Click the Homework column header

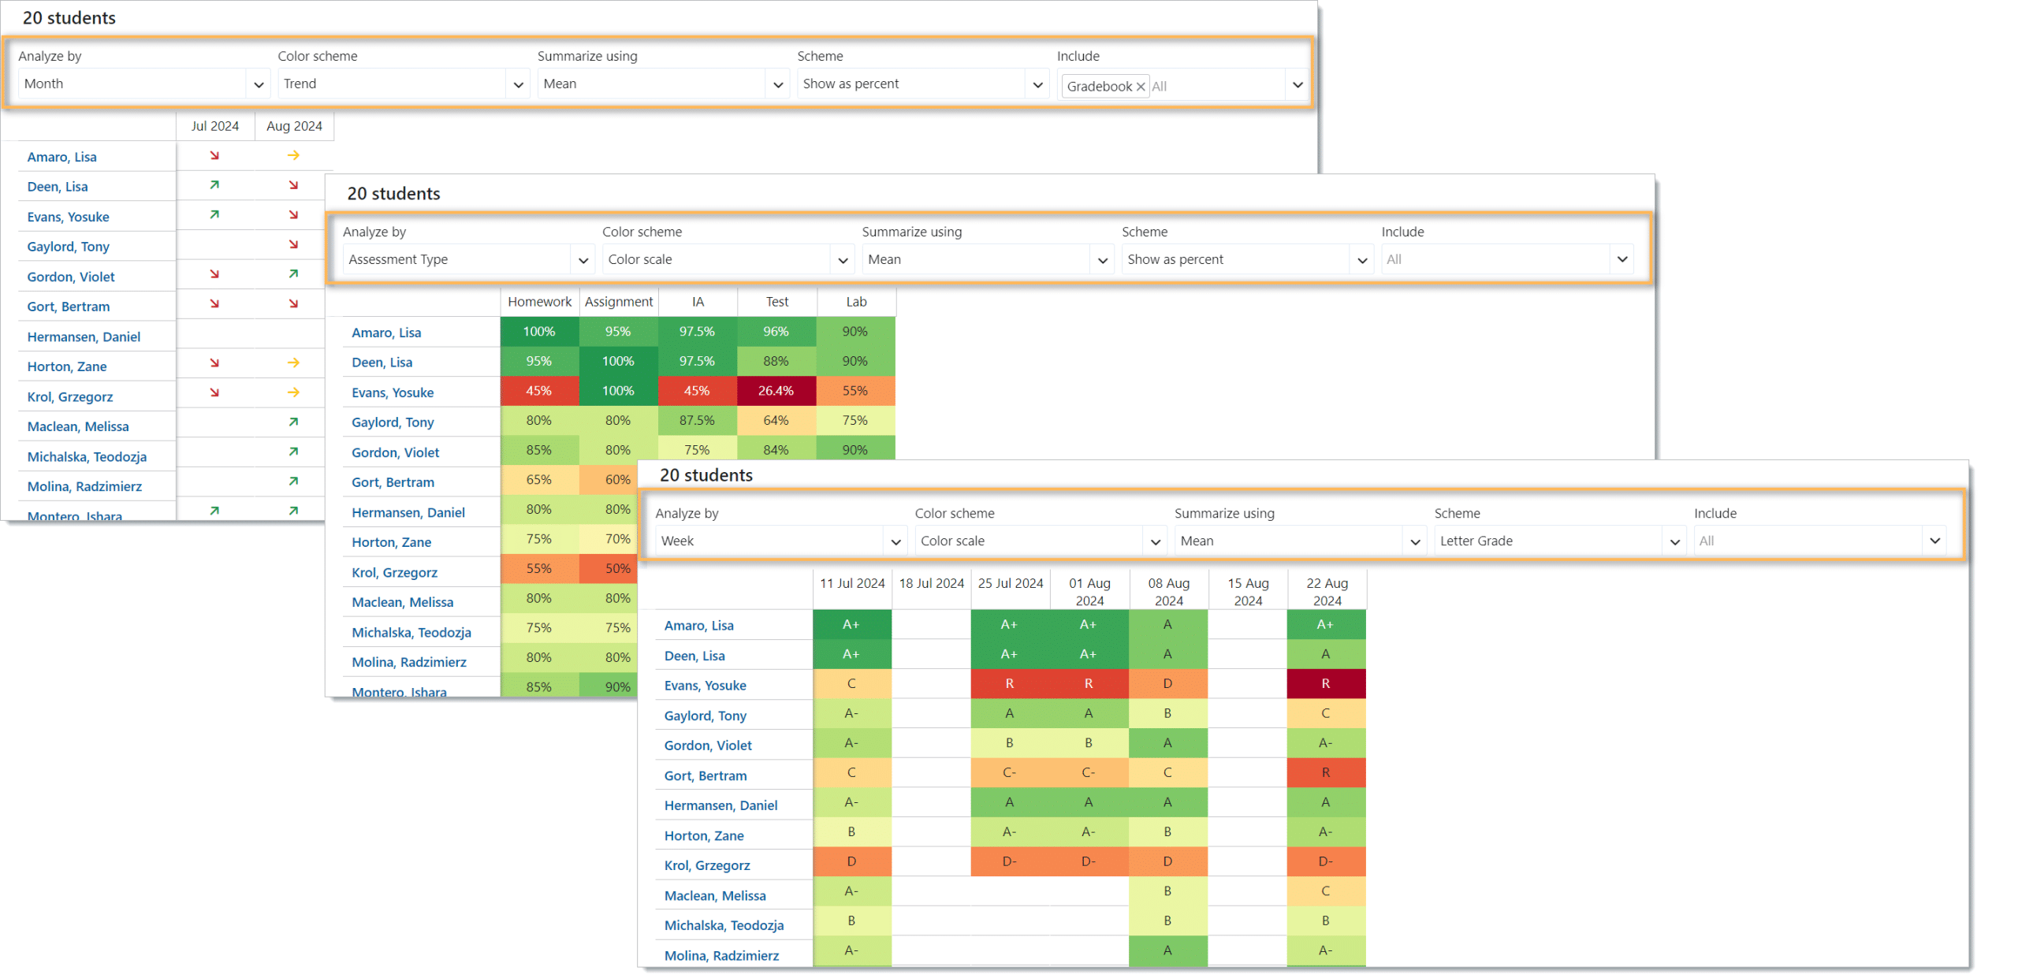click(539, 302)
